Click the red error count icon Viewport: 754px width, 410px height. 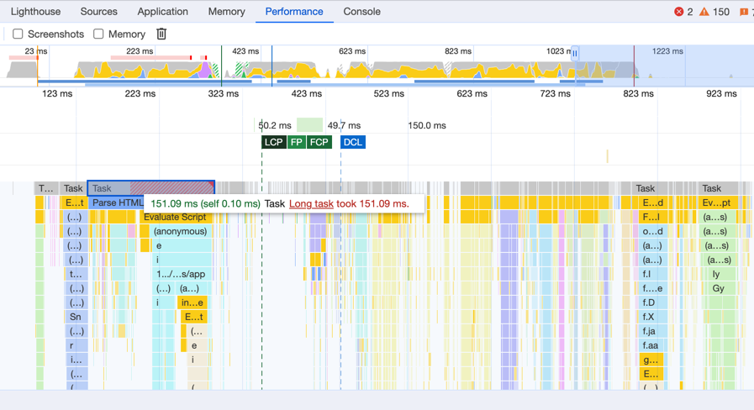[678, 12]
